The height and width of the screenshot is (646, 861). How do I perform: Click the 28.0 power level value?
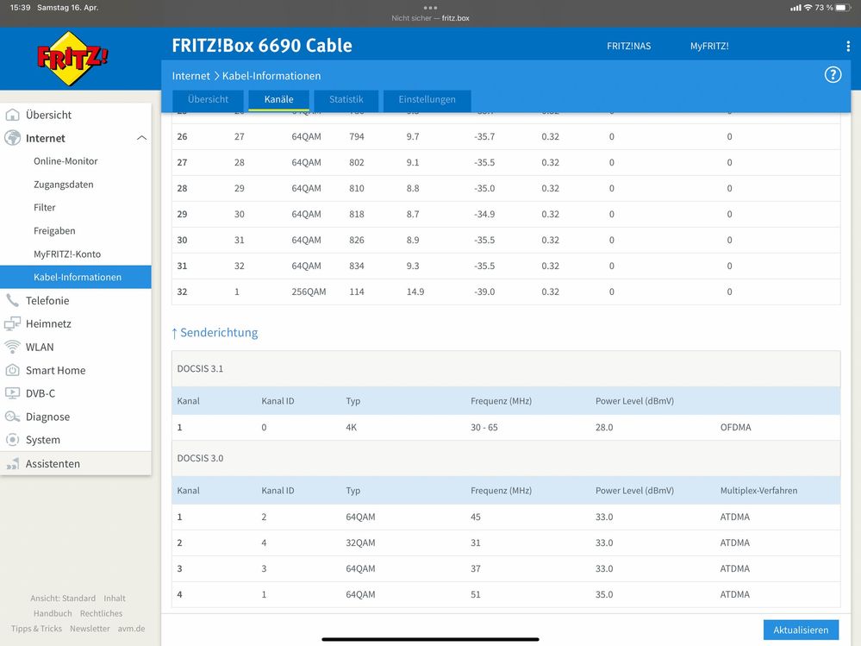click(x=604, y=428)
